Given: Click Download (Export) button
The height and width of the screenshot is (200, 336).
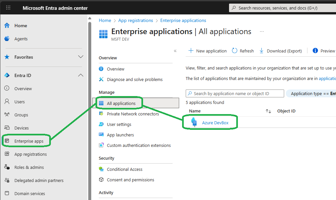Looking at the screenshot, I should point(281,51).
